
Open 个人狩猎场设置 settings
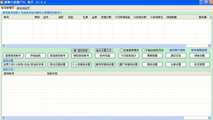pos(81,65)
